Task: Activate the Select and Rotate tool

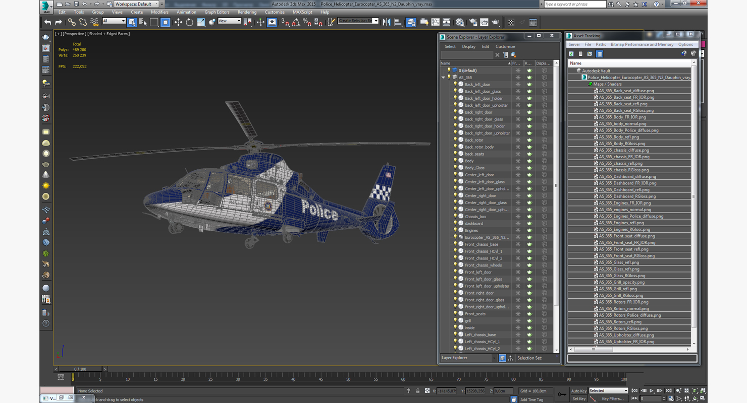Action: coord(189,22)
